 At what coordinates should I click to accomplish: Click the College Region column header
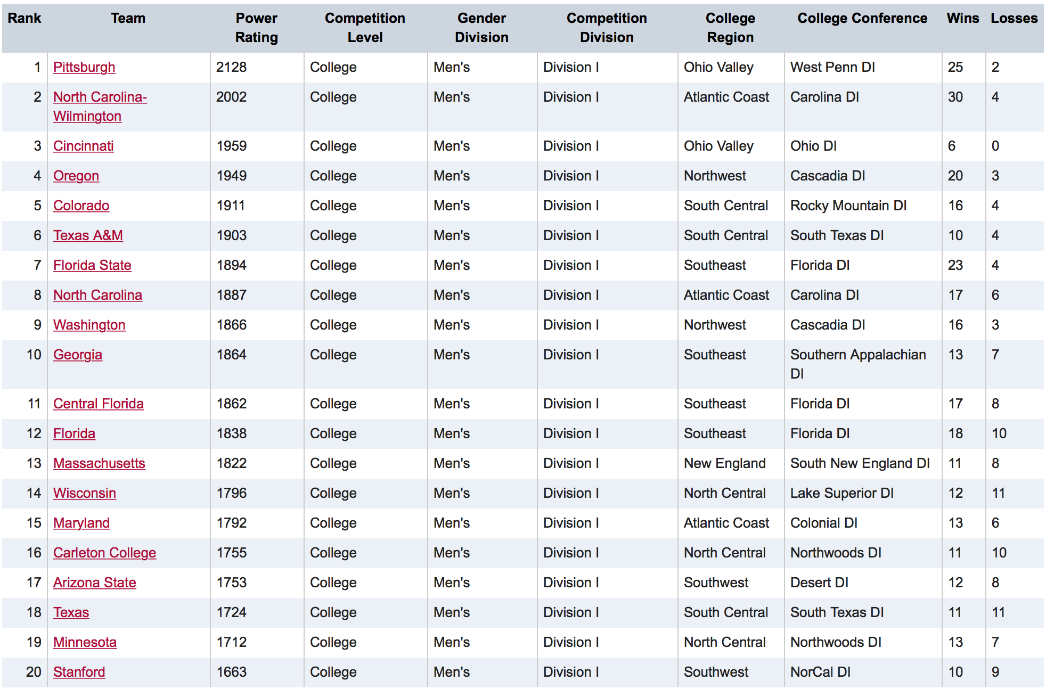pos(731,28)
